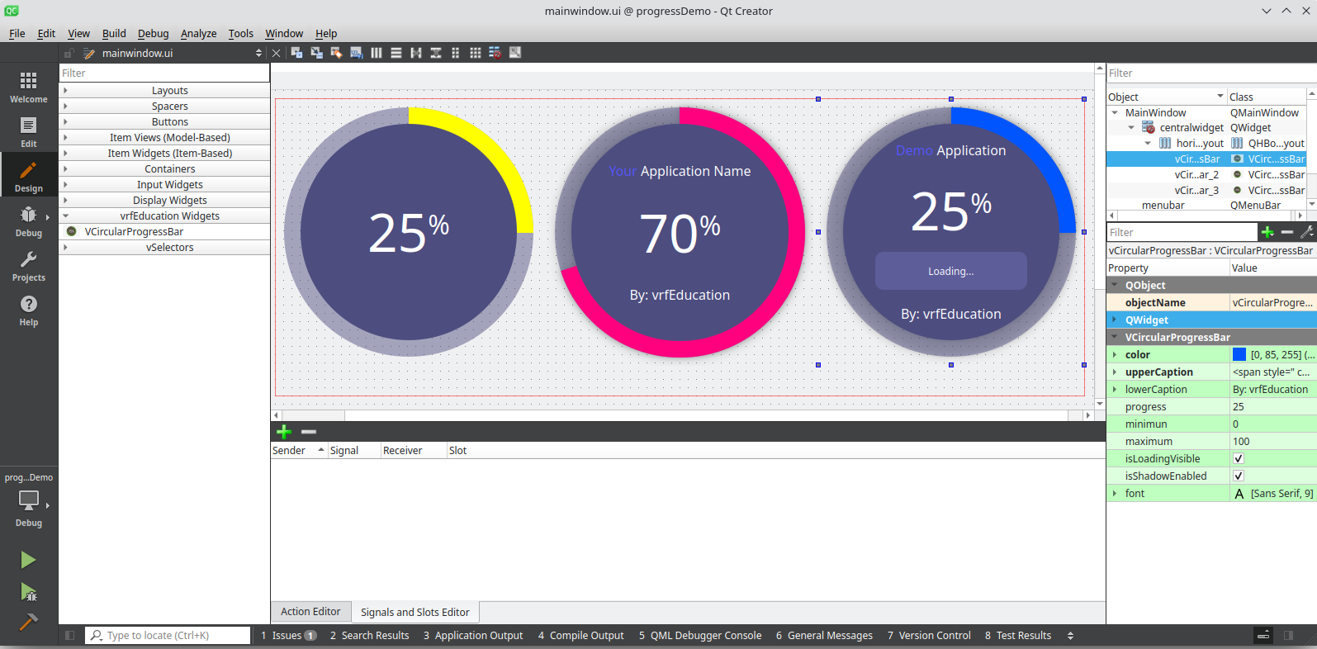The height and width of the screenshot is (649, 1317).
Task: Apply Lay Out in a Form Layout
Action: [x=456, y=53]
